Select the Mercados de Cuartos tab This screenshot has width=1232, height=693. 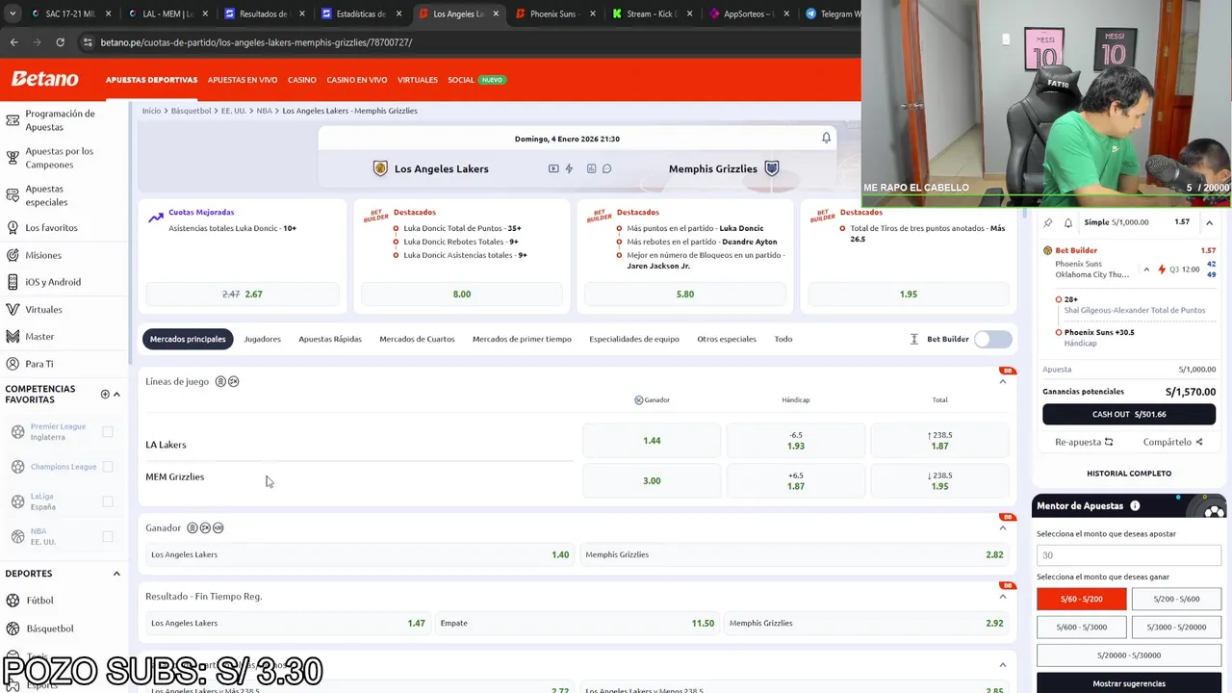click(x=417, y=339)
